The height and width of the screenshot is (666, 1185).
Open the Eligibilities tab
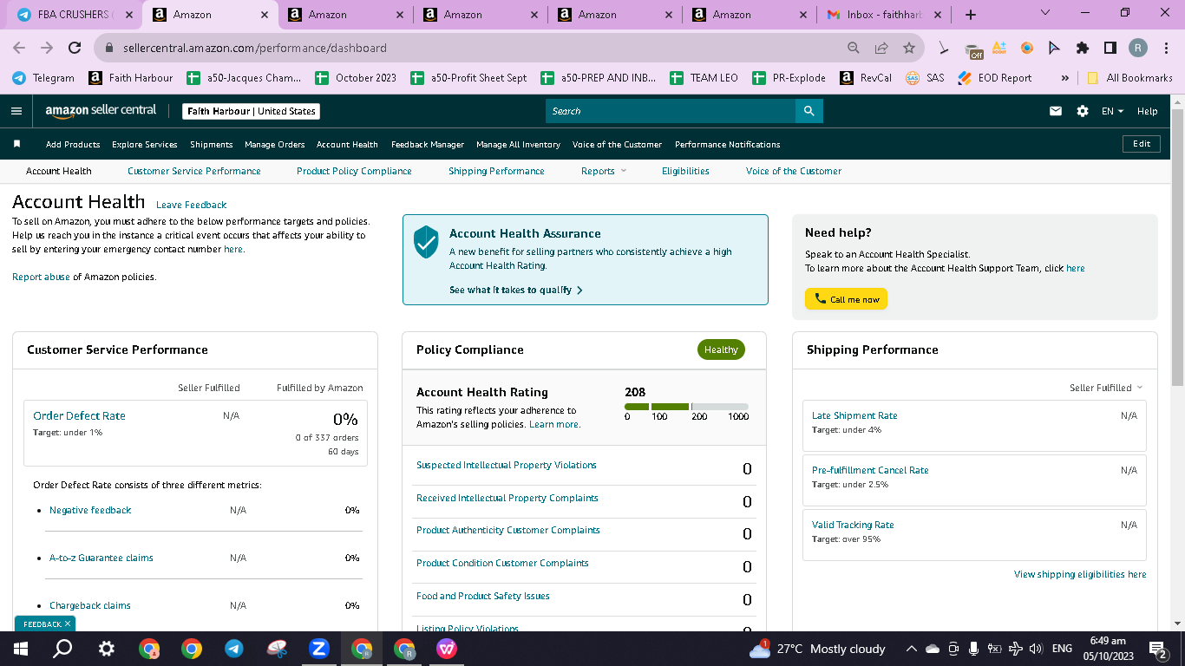[x=685, y=171]
